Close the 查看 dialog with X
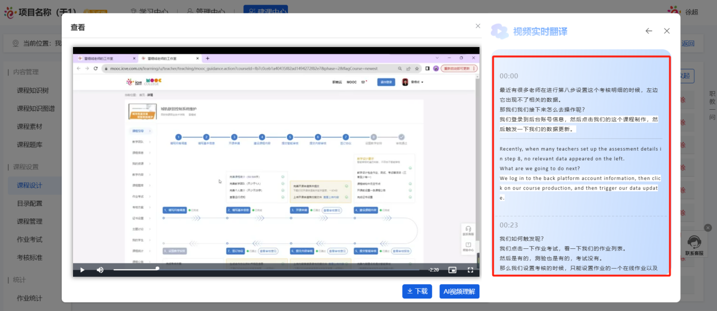717x311 pixels. click(478, 26)
